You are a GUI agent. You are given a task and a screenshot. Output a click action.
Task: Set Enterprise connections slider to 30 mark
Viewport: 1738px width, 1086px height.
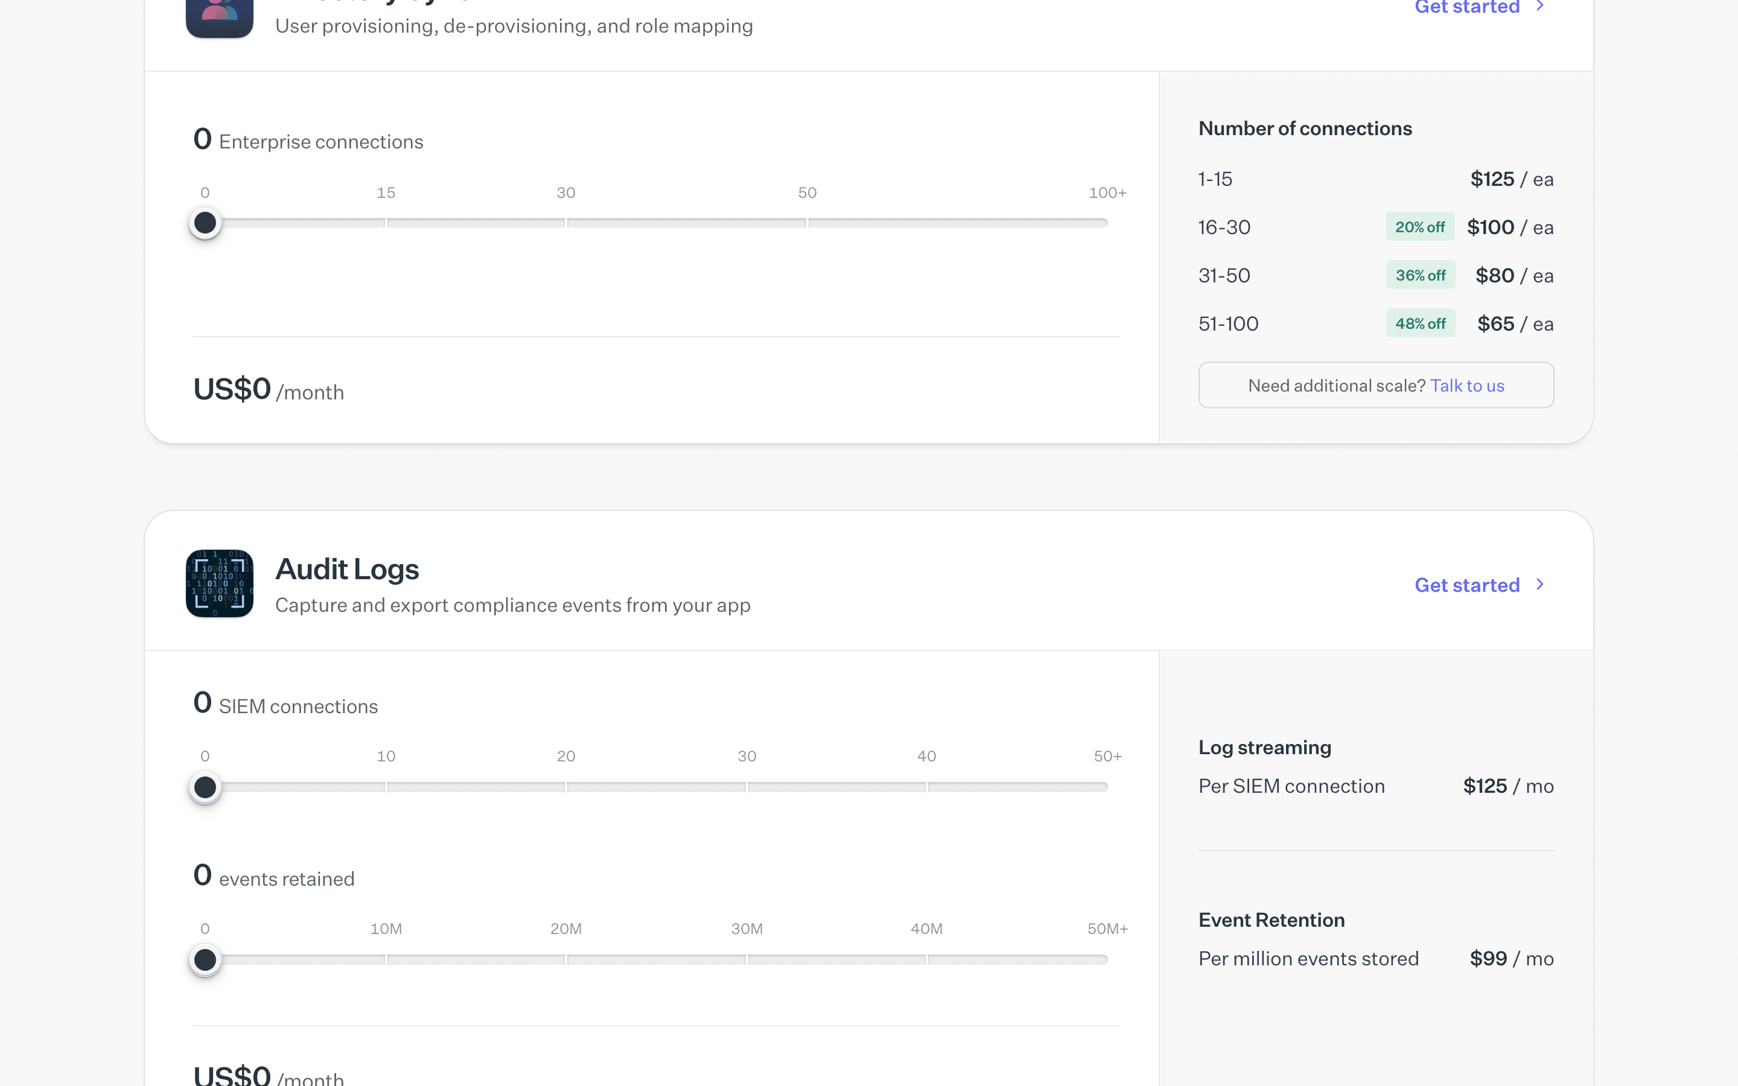click(566, 223)
